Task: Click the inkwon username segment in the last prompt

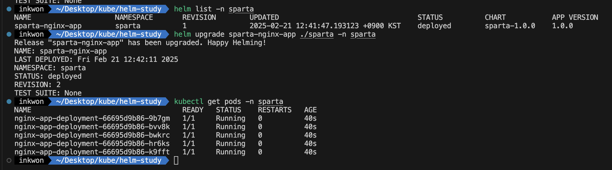Action: pyautogui.click(x=31, y=160)
